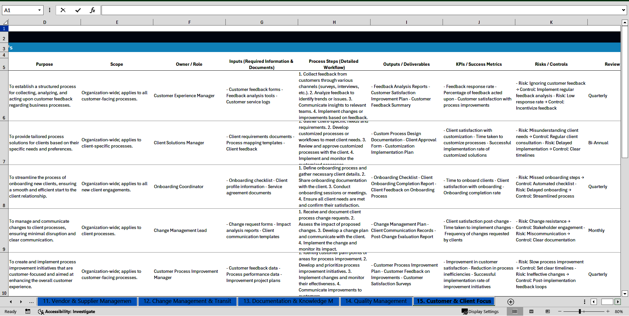Screen dimensions: 629x316
Task: Open the 14. Quality Management tab
Action: coord(376,301)
